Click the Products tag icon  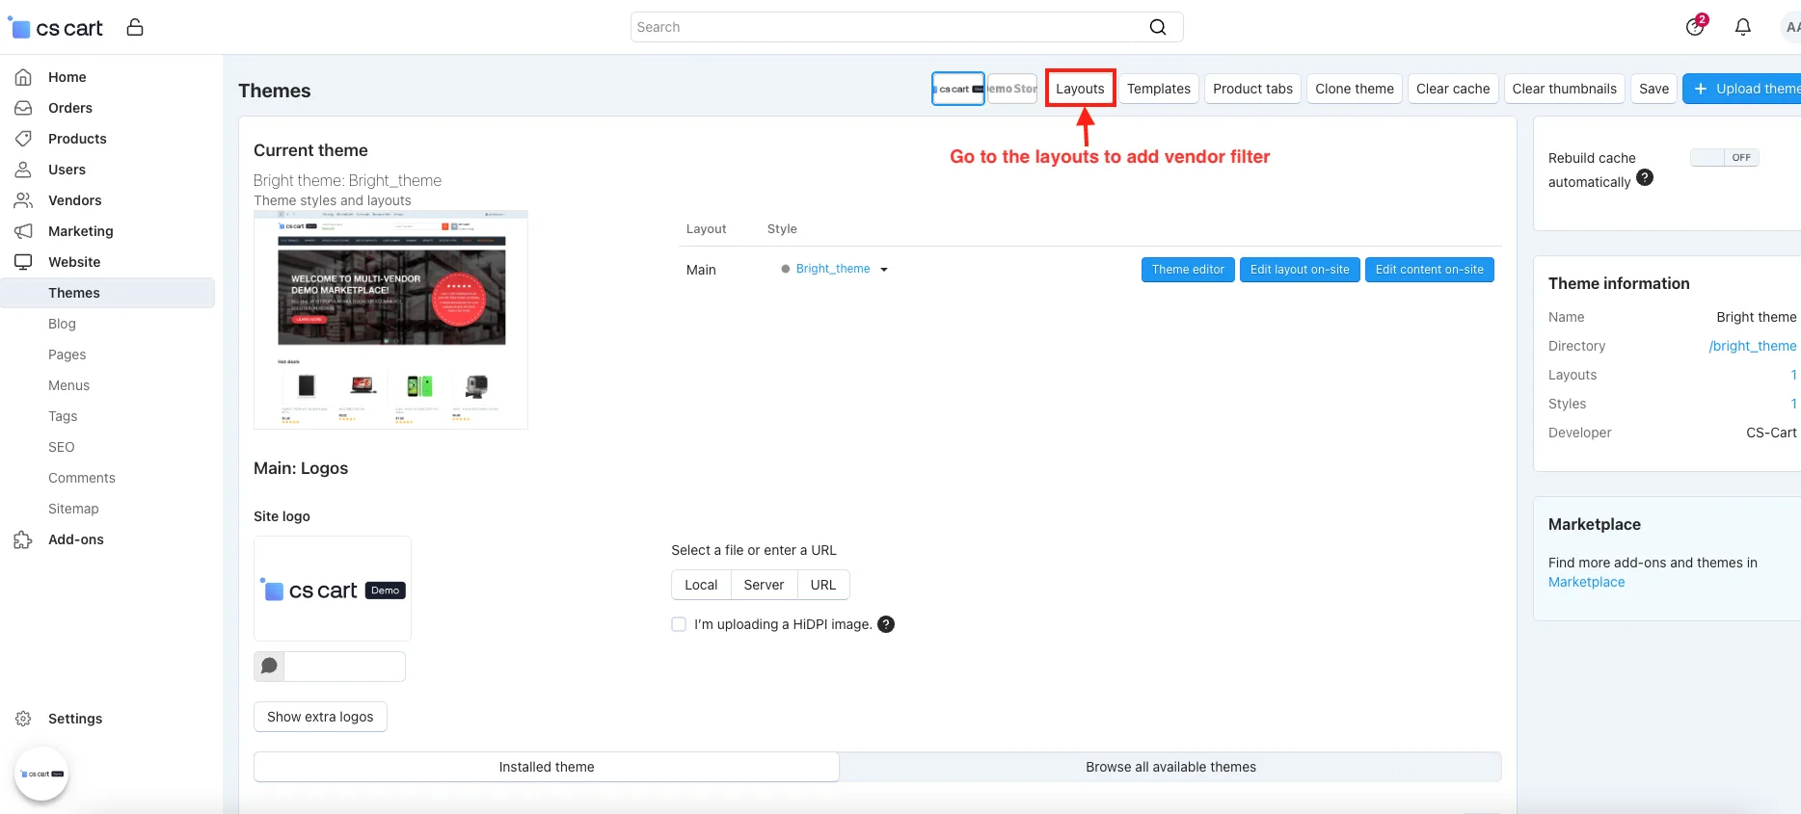[x=23, y=139]
